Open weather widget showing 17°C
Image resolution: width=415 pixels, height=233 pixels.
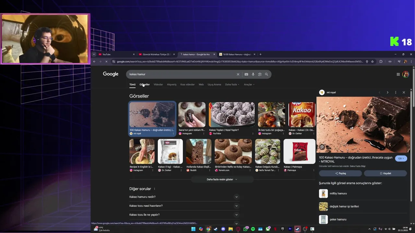click(101, 229)
